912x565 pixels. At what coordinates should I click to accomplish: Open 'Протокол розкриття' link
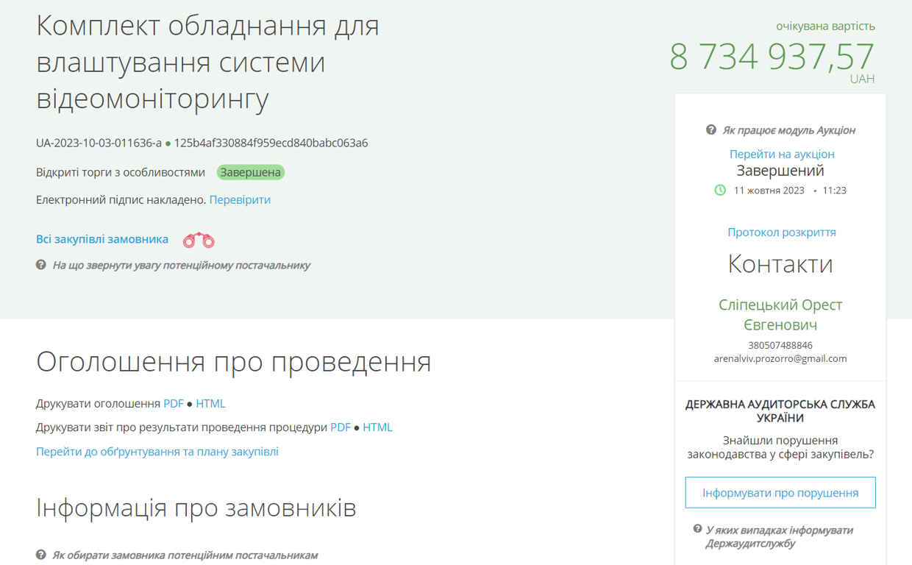coord(781,232)
